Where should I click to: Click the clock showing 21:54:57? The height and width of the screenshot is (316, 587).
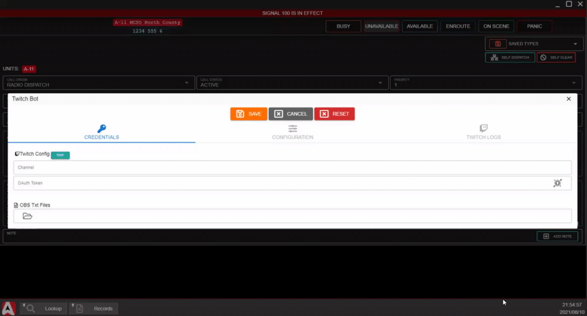click(x=572, y=305)
